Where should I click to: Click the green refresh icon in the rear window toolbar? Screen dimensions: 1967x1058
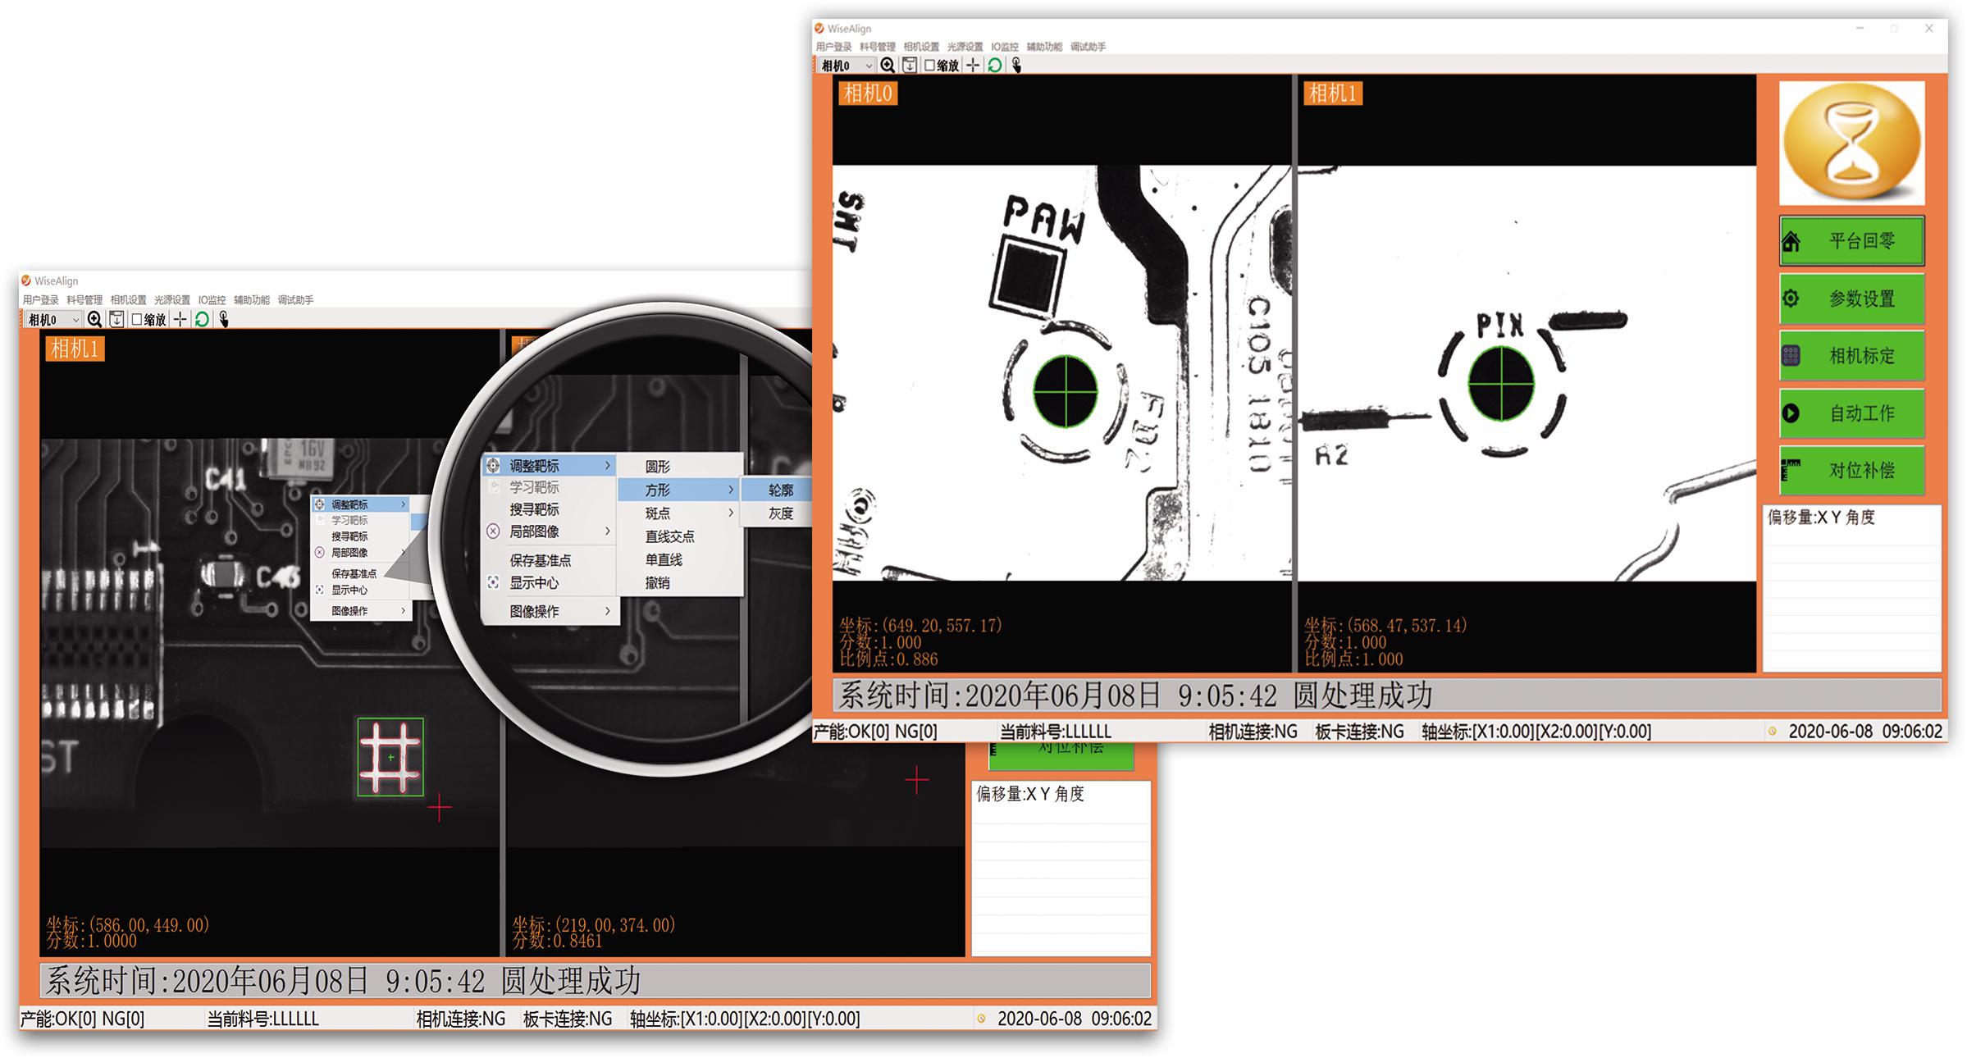[202, 319]
